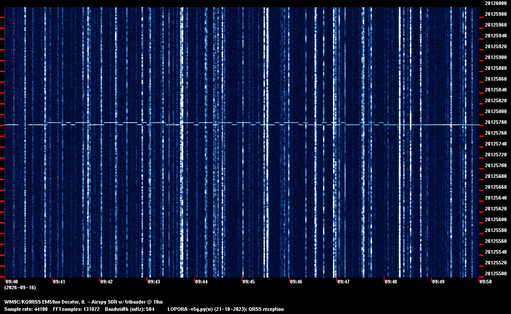This screenshot has height=314, width=511.
Task: Click the 09:40 time axis marker
Action: [x=12, y=282]
